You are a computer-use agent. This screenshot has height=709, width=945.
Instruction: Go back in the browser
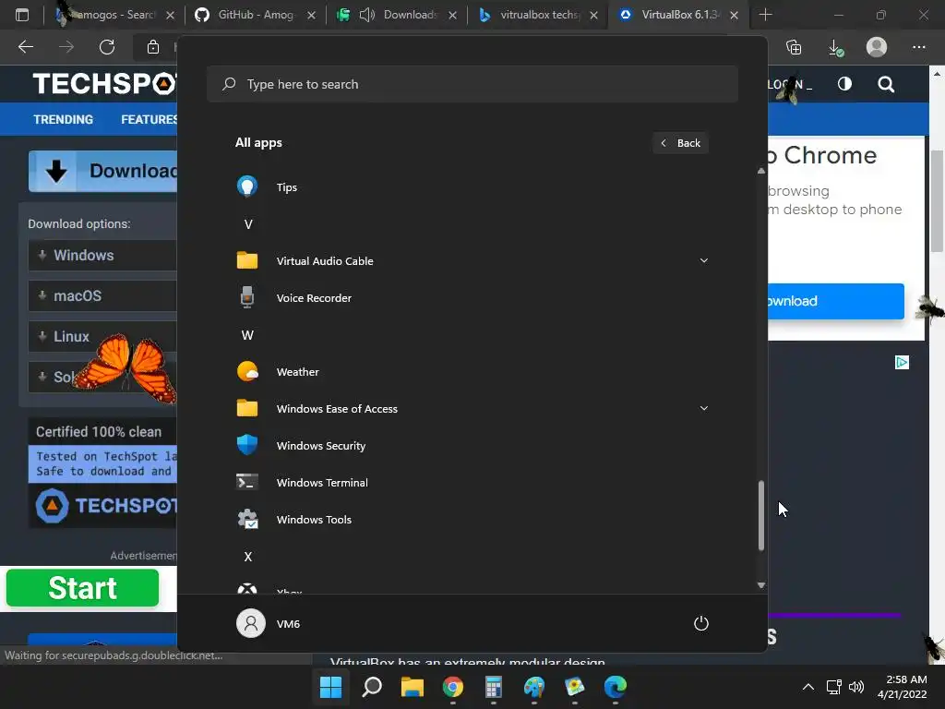pos(26,46)
